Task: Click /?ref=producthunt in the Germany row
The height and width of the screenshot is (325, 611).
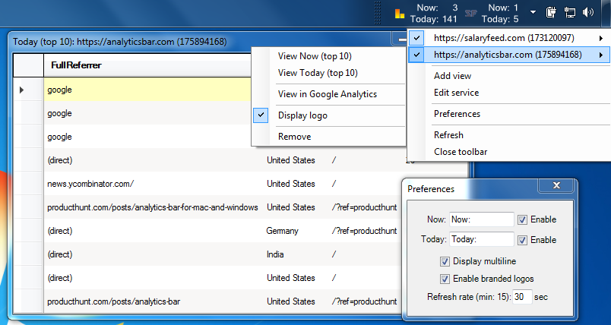Action: (x=364, y=231)
